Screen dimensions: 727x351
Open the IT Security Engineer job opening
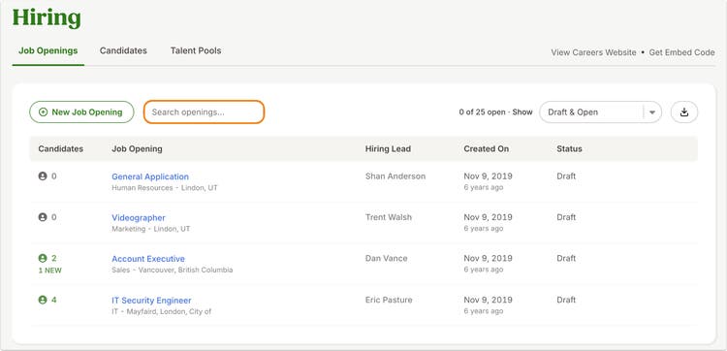click(151, 301)
